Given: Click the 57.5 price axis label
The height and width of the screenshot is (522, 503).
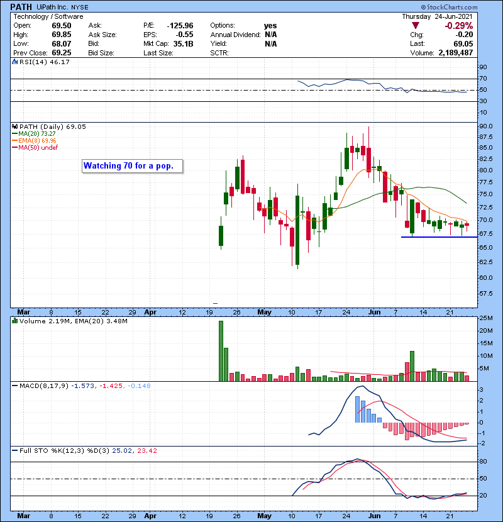Looking at the screenshot, I should pos(485,294).
